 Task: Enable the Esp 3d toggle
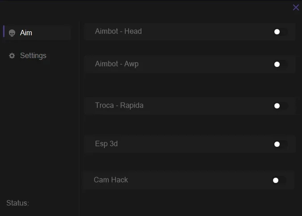[281, 144]
